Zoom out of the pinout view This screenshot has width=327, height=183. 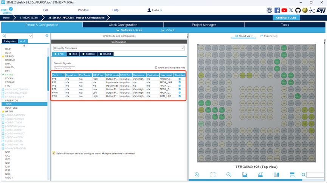click(x=229, y=175)
